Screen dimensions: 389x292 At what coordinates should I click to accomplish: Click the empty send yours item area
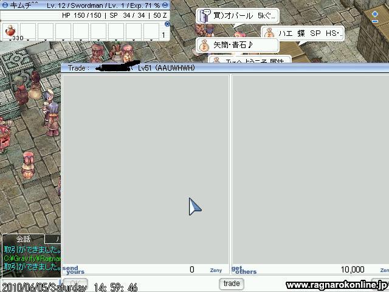click(x=146, y=169)
